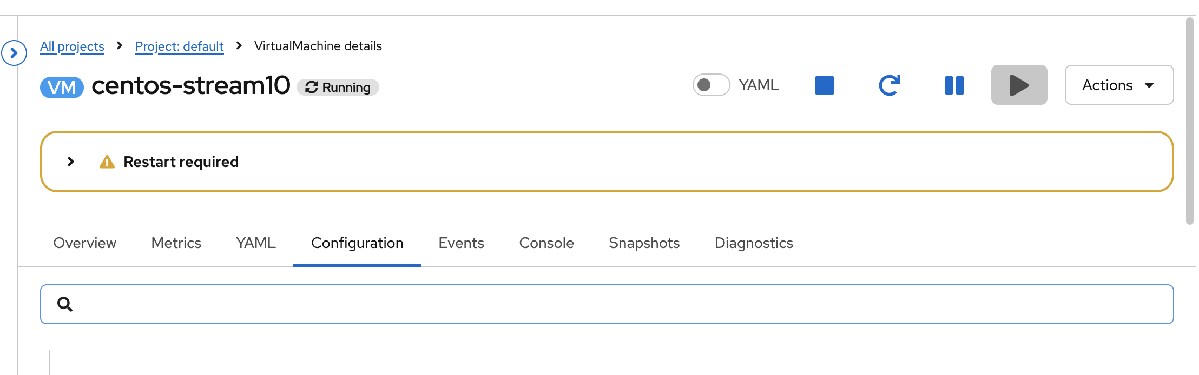1199x375 pixels.
Task: Open the Project: default breadcrumb link
Action: 179,46
